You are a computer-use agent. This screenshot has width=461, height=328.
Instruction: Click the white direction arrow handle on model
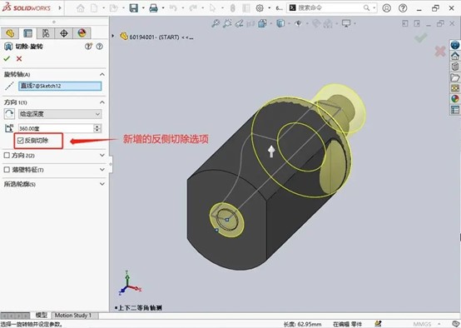271,152
